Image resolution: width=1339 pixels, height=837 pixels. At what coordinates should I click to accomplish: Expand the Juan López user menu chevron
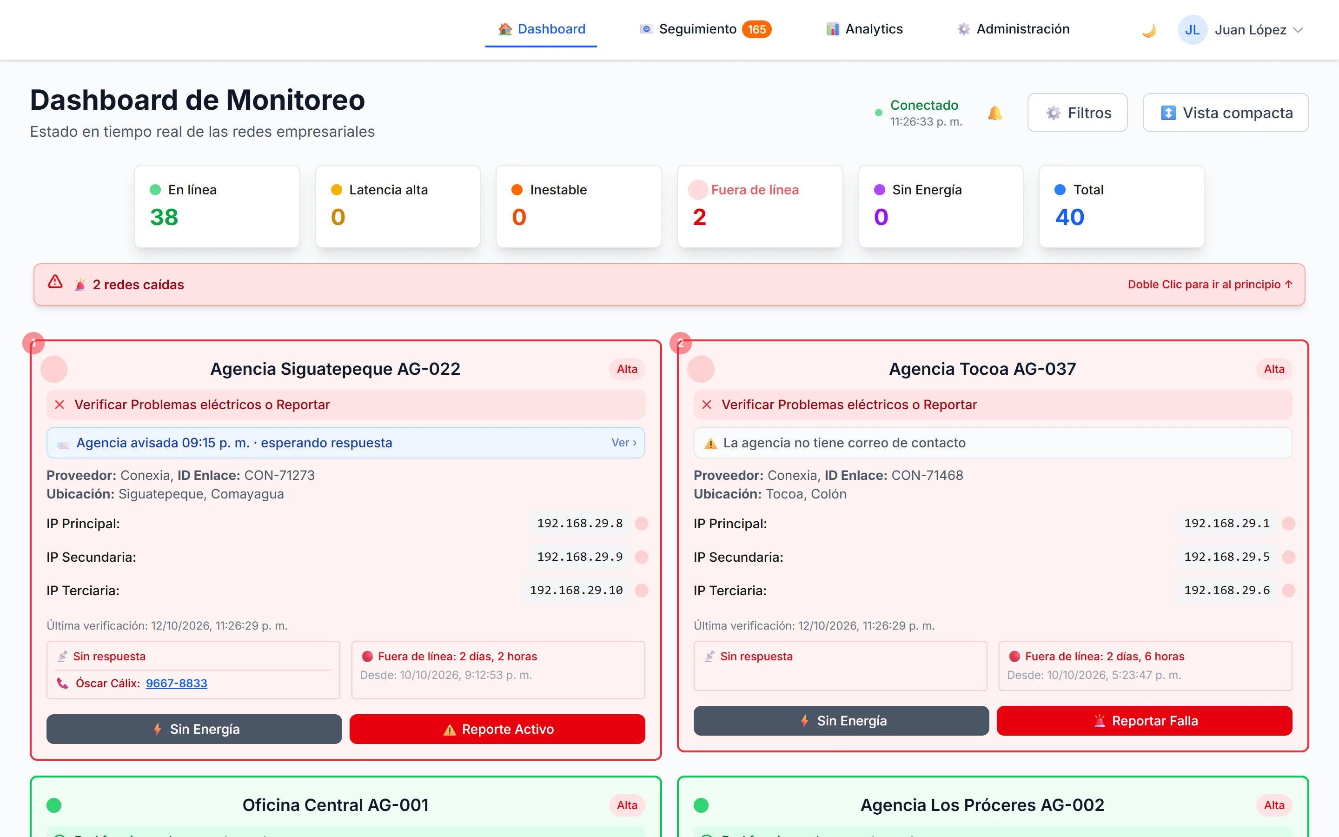pyautogui.click(x=1298, y=30)
